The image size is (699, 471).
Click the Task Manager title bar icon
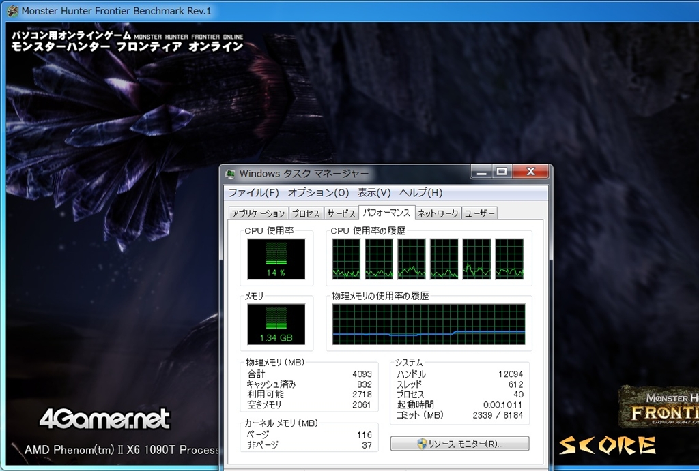[x=231, y=174]
